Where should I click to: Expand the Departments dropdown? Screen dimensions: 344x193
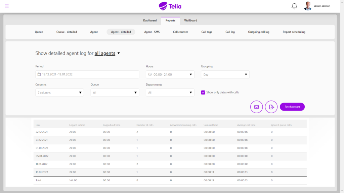pos(170,92)
